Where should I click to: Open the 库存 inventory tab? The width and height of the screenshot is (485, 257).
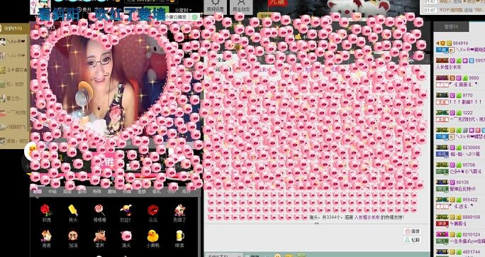click(x=186, y=192)
